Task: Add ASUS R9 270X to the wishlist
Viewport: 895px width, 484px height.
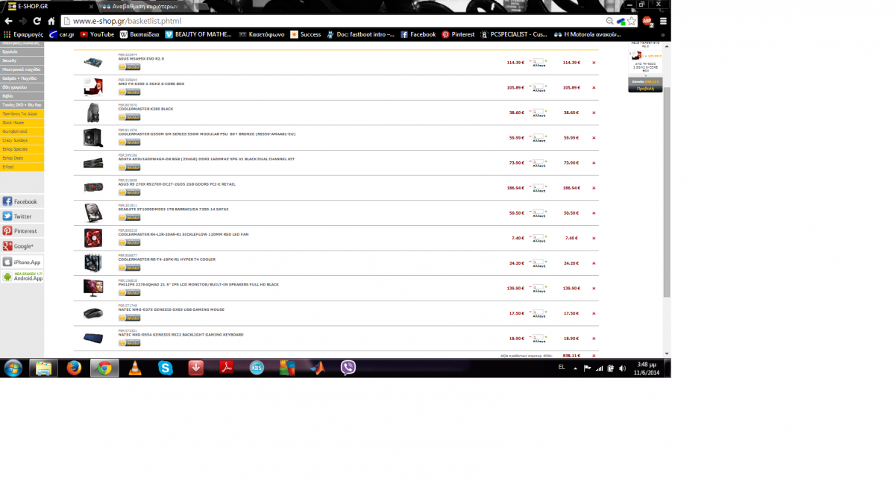Action: coord(129,192)
